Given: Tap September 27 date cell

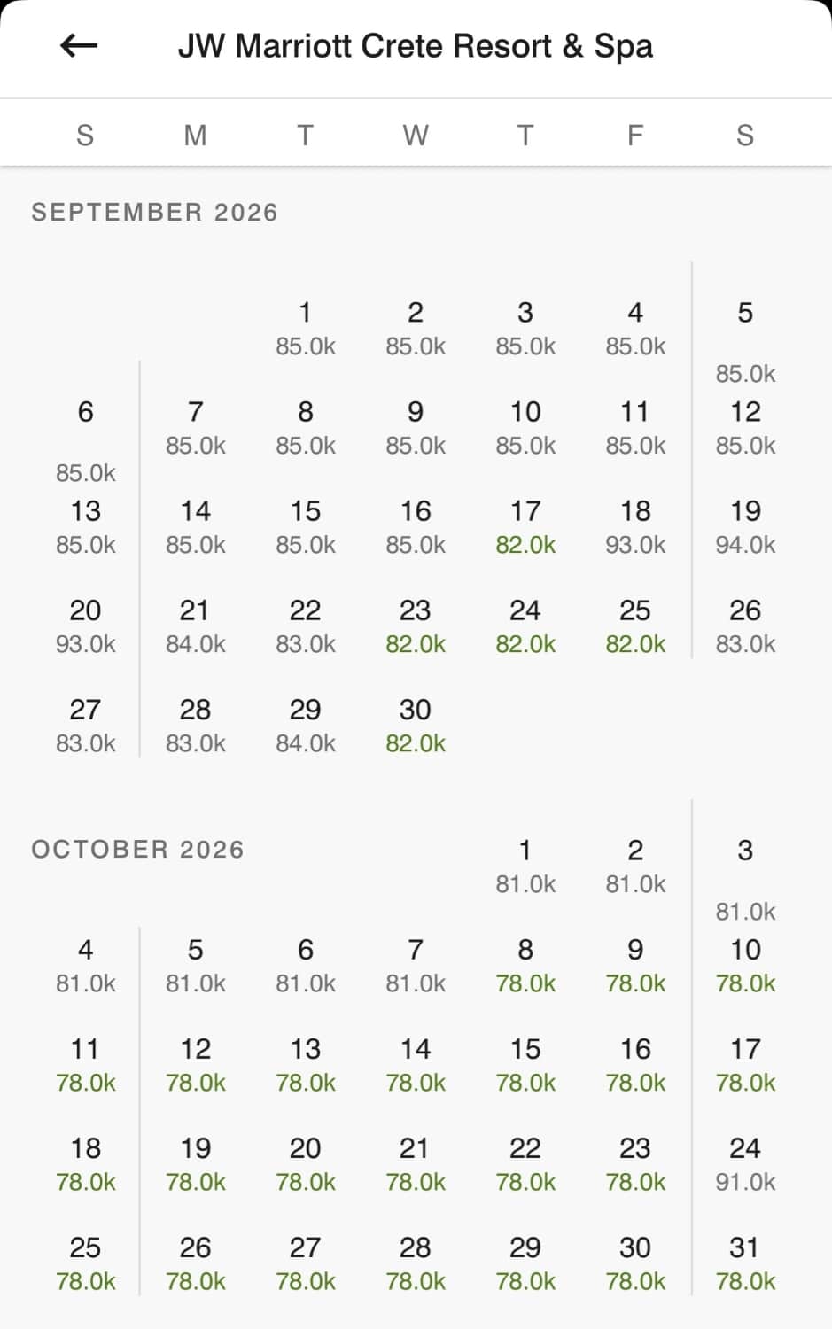Looking at the screenshot, I should coord(86,726).
